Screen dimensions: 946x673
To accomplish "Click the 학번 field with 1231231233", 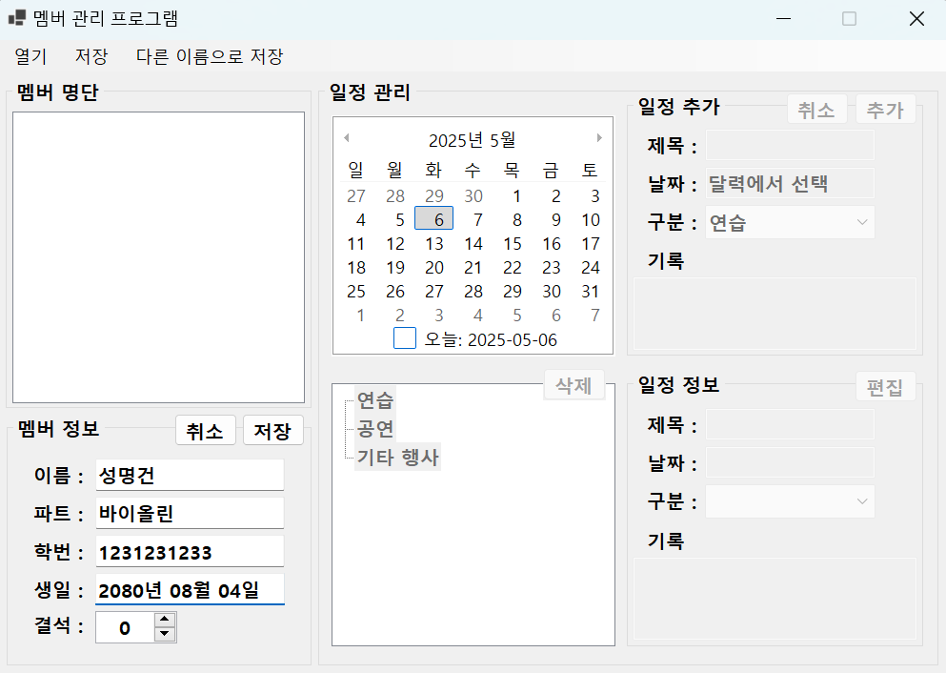I will pyautogui.click(x=190, y=552).
